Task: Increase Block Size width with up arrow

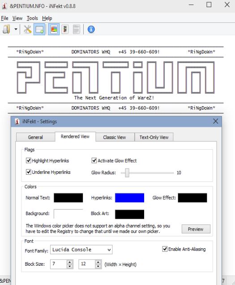Action: click(x=70, y=262)
